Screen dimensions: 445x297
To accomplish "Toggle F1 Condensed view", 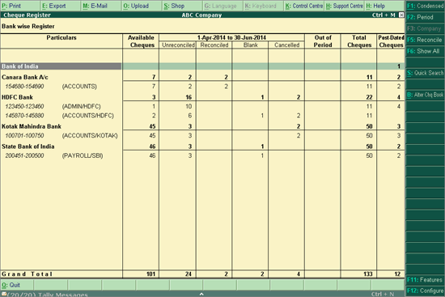I will [425, 6].
